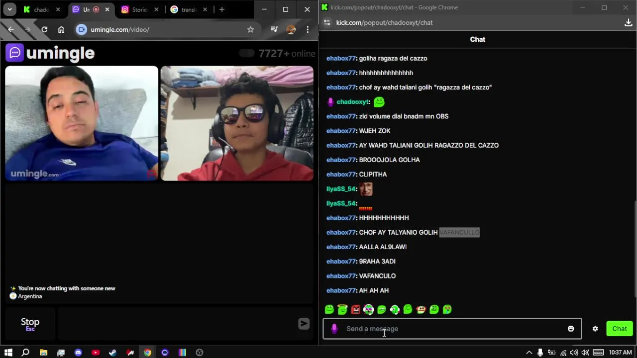
Task: Click username IlyaSS_54 beside the face emote
Action: coord(341,189)
